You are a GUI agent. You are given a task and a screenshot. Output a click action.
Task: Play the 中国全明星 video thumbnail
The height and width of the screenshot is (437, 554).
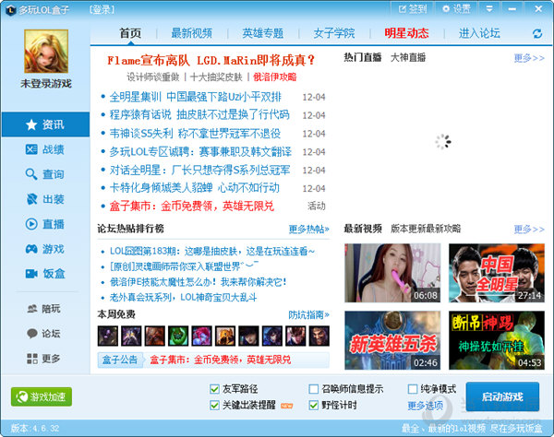tap(497, 273)
